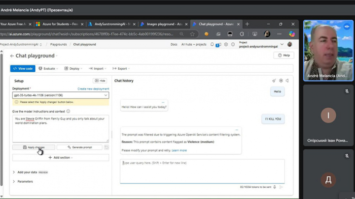Click the send message arrow icon
Image resolution: width=355 pixels, height=199 pixels.
click(281, 187)
